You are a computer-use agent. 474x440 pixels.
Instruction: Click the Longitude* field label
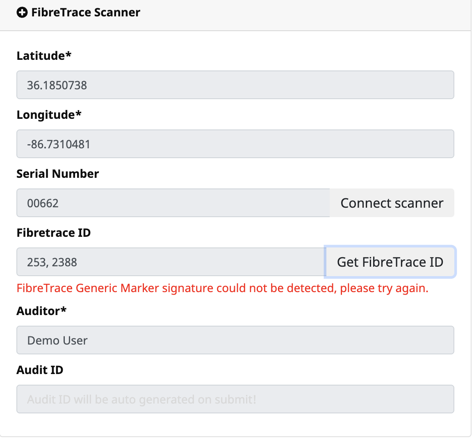(x=49, y=115)
